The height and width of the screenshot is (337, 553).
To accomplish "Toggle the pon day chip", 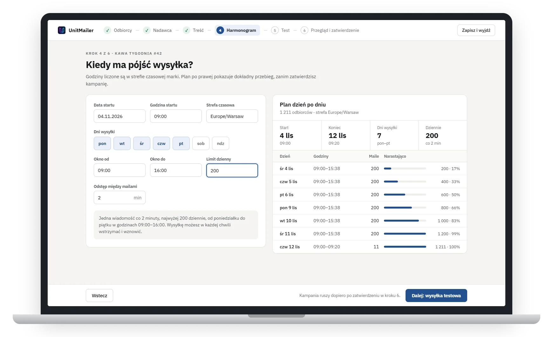I will [102, 143].
